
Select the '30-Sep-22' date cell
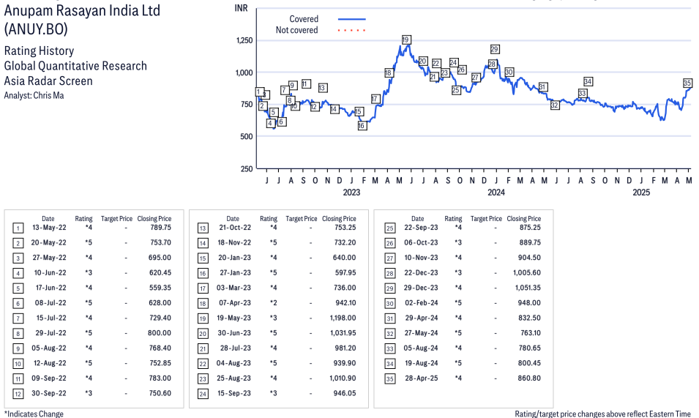pos(48,394)
